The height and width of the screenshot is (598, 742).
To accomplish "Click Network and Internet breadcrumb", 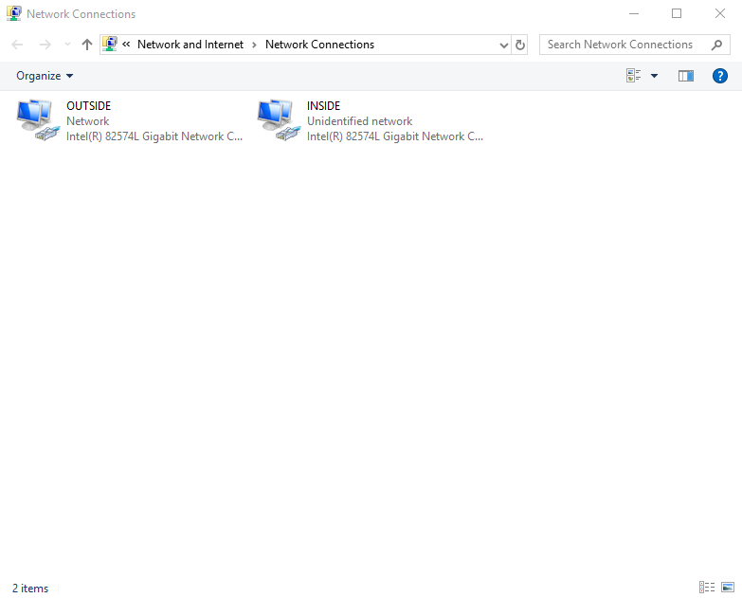I will [190, 45].
